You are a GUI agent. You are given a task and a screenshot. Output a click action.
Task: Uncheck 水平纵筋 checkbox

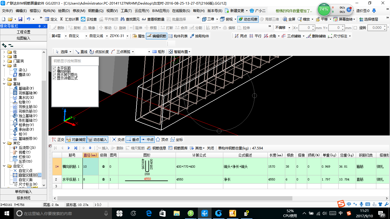[x=54, y=68]
